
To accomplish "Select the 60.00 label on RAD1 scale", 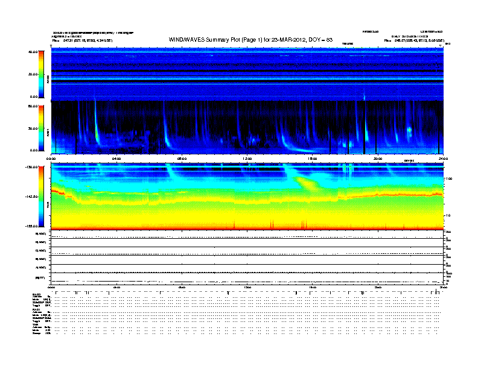I will click(x=33, y=106).
